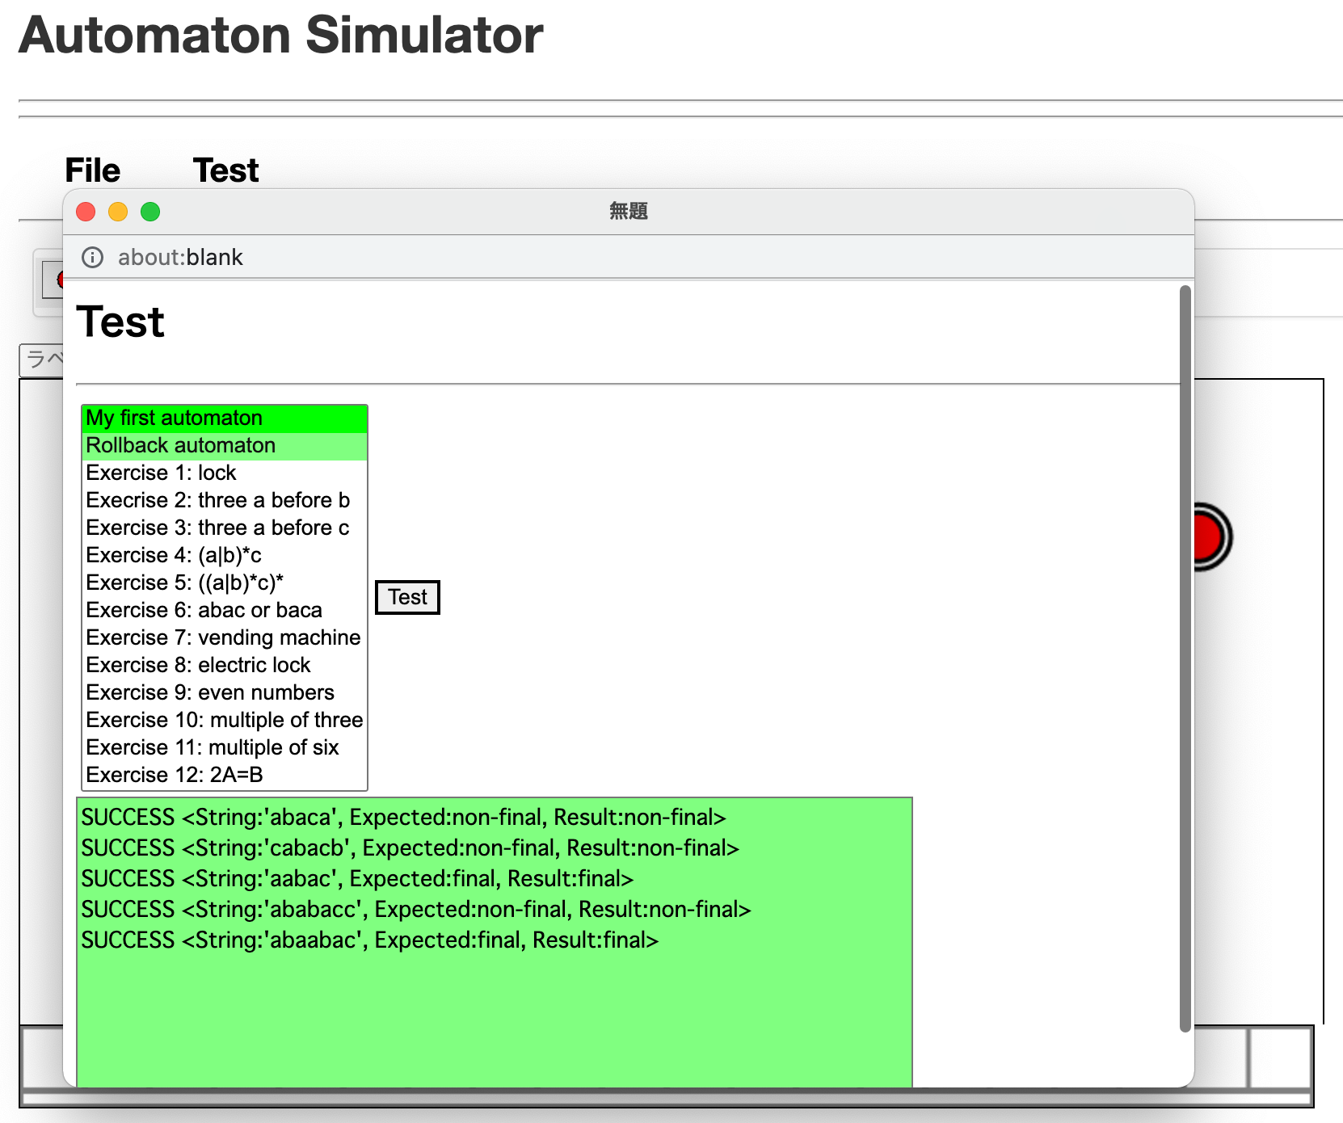Click the page info icon beside about:blank
The width and height of the screenshot is (1343, 1123).
(93, 257)
